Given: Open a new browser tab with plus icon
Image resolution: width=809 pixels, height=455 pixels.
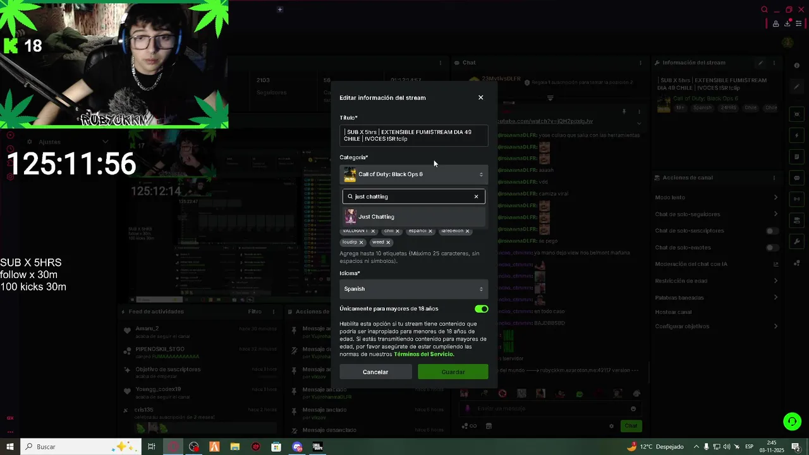Looking at the screenshot, I should pos(280,9).
